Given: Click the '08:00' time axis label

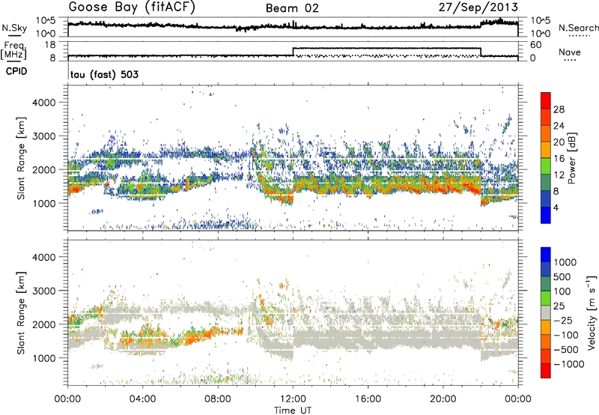Looking at the screenshot, I should [218, 399].
